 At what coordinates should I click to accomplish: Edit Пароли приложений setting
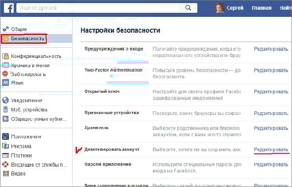pyautogui.click(x=271, y=164)
